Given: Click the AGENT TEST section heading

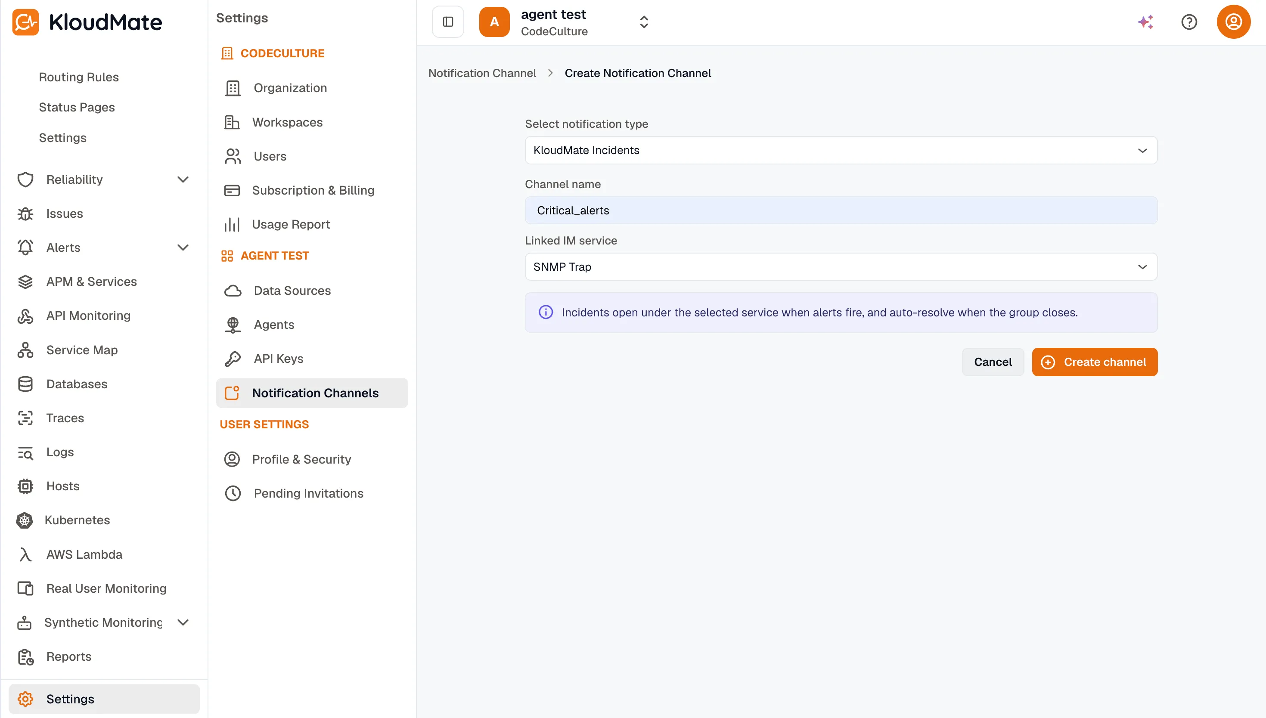Looking at the screenshot, I should click(275, 256).
